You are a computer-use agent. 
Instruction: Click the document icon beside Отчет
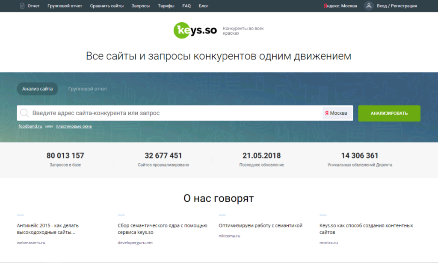(x=22, y=6)
